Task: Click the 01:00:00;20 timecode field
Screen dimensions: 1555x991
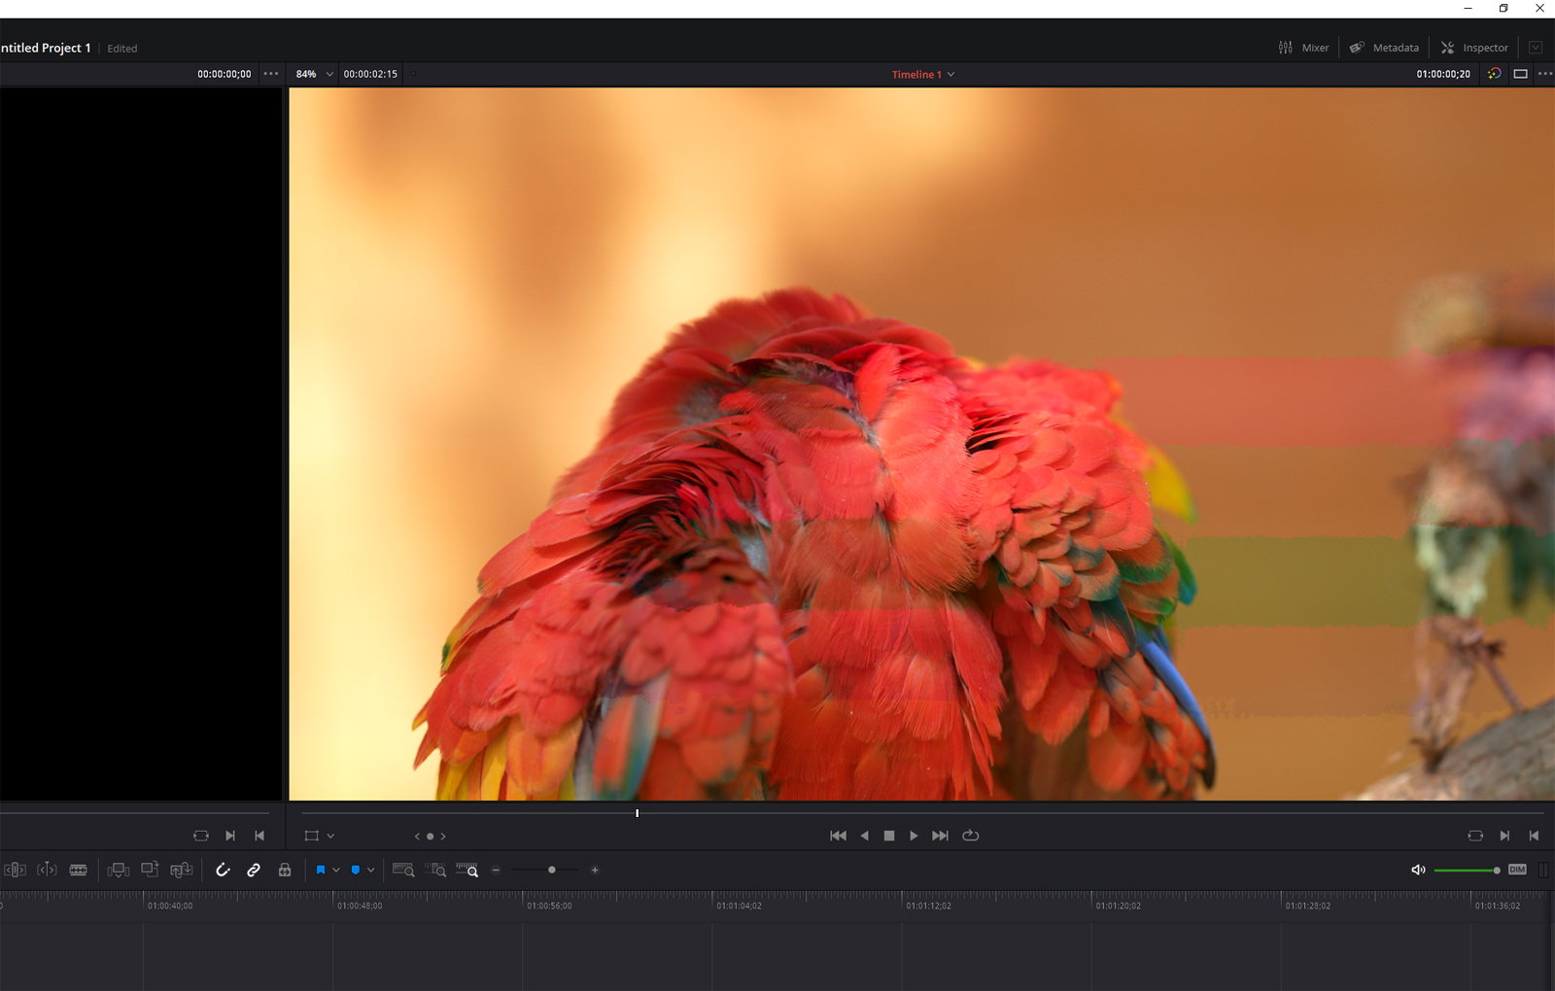Action: 1443,74
